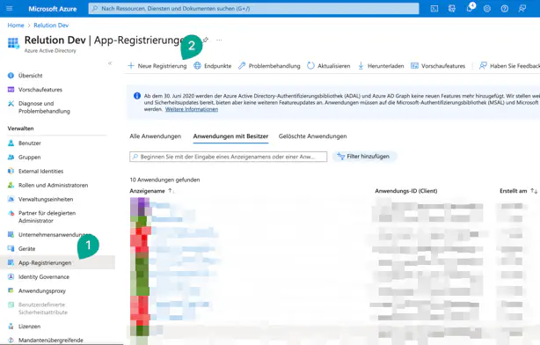Image resolution: width=540 pixels, height=345 pixels.
Task: Click Home breadcrumb link
Action: click(16, 26)
